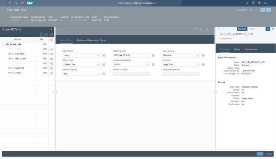Close the inspector panel
The width and height of the screenshot is (276, 159).
click(x=273, y=29)
